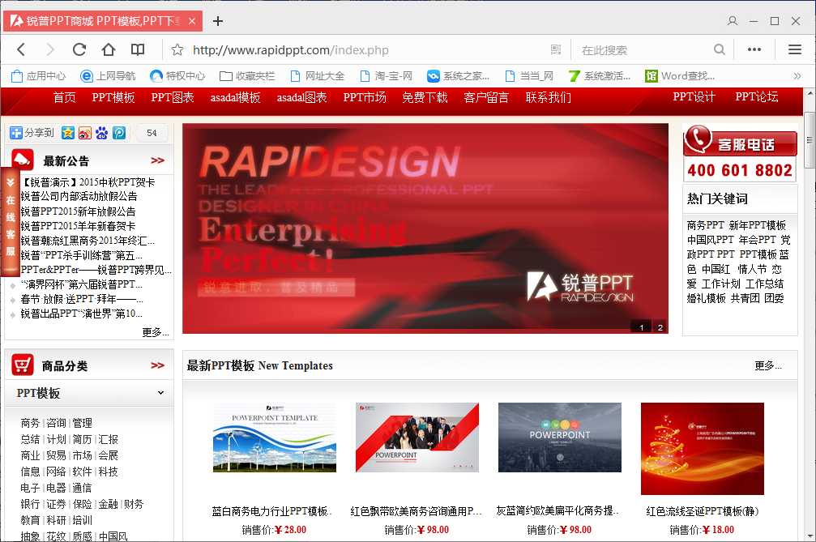Open the 上网导航 bookmark
Image resolution: width=816 pixels, height=542 pixels.
click(x=108, y=76)
